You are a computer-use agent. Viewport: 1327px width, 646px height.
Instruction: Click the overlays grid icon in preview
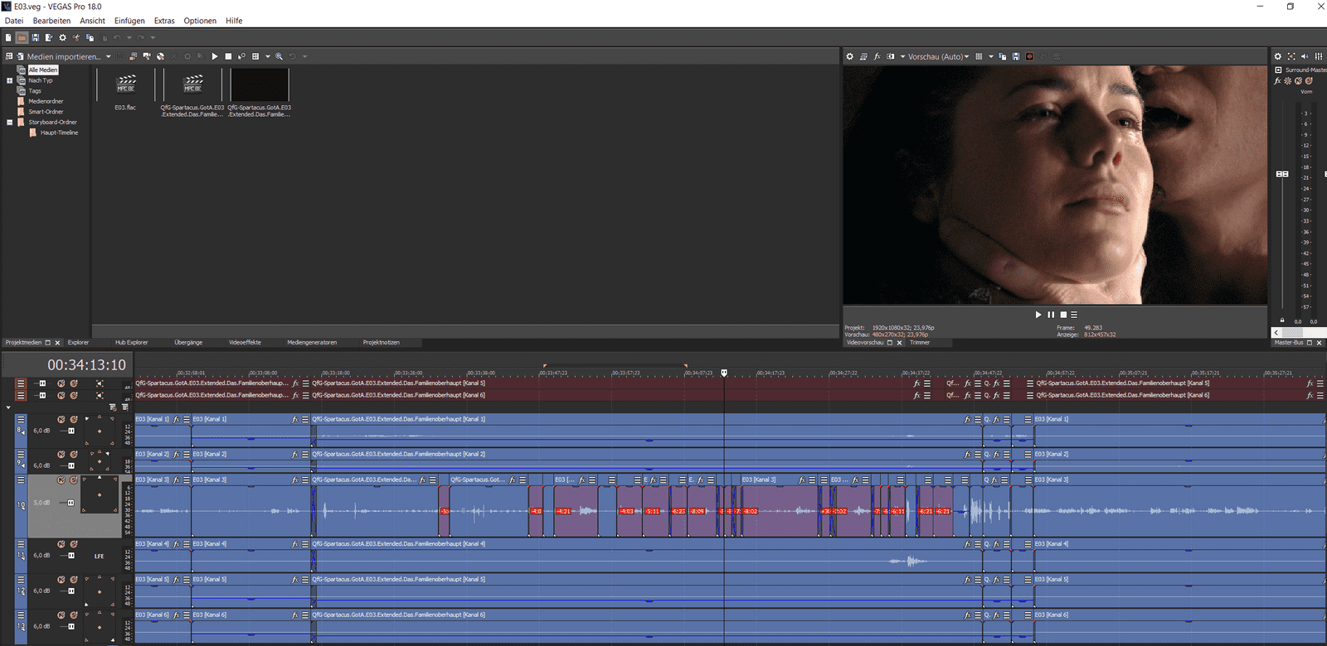[x=979, y=56]
